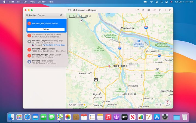
Task: Click Government Island State Recreation Area marker
Action: pyautogui.click(x=156, y=45)
